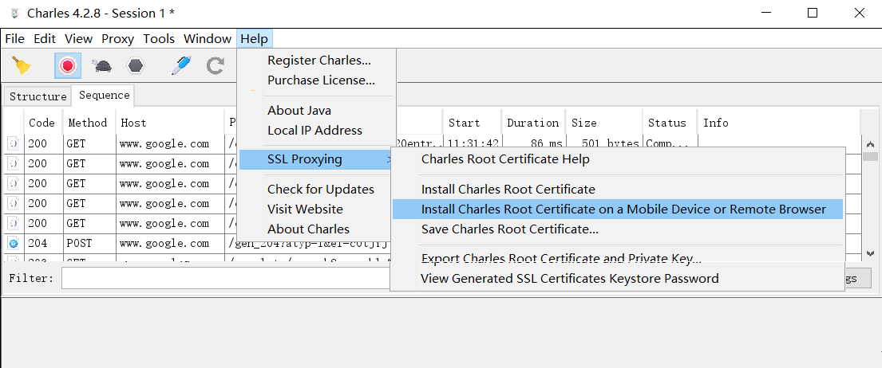Click the 11:31:42 start time cell
Screen dimensions: 882x368
coord(473,143)
